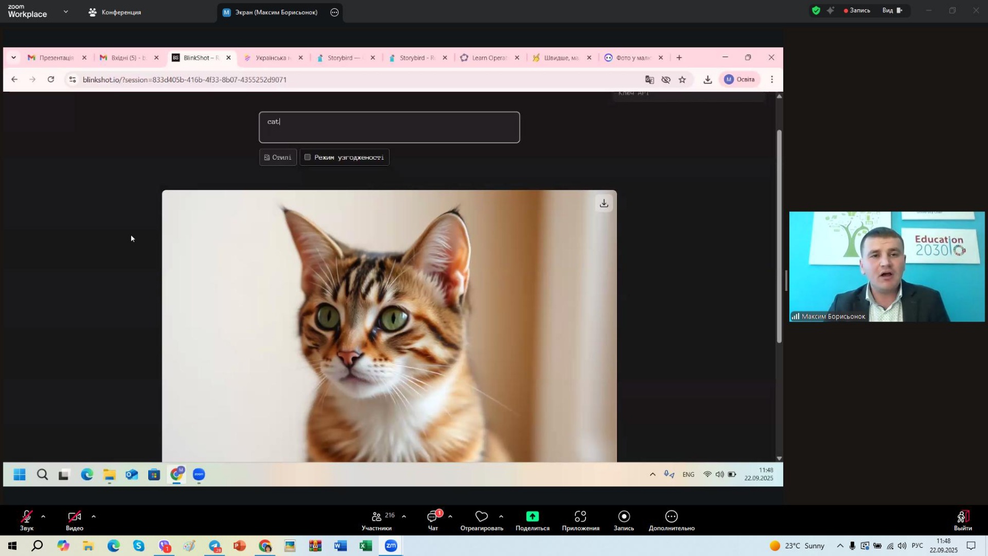The height and width of the screenshot is (556, 988).
Task: Open the Chrome downloads icon
Action: tap(708, 80)
